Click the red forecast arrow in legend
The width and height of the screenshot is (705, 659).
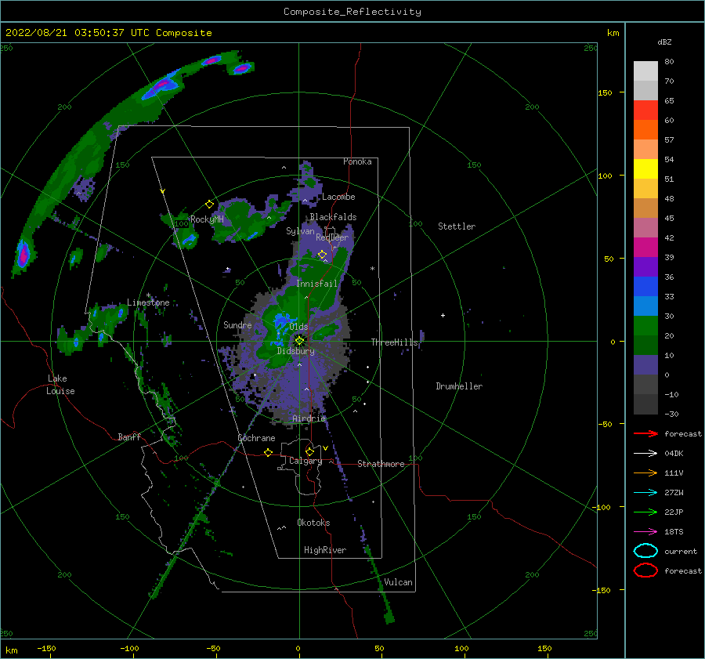(645, 433)
